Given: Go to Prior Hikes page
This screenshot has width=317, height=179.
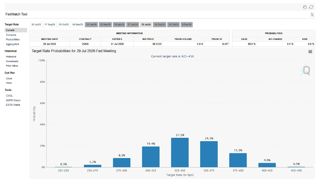Looking at the screenshot, I should 12,66.
